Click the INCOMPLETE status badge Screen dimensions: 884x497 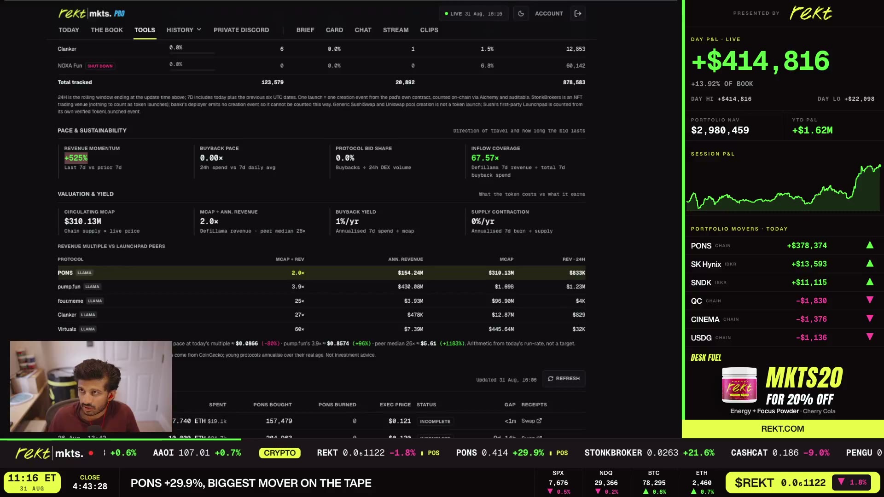tap(435, 422)
